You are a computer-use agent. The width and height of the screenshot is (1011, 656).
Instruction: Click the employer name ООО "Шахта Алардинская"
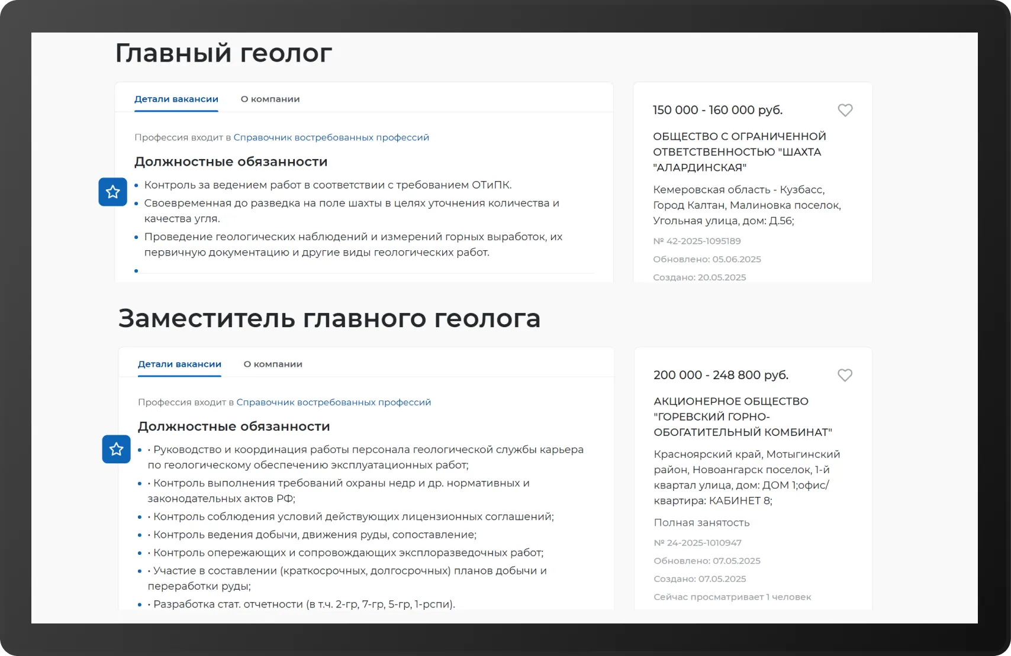point(739,152)
